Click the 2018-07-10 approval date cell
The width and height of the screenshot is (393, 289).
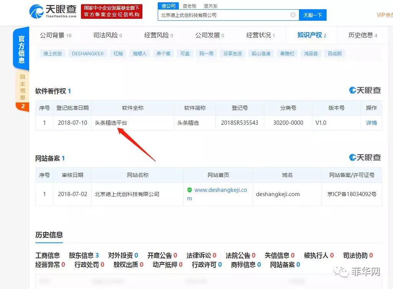(73, 123)
